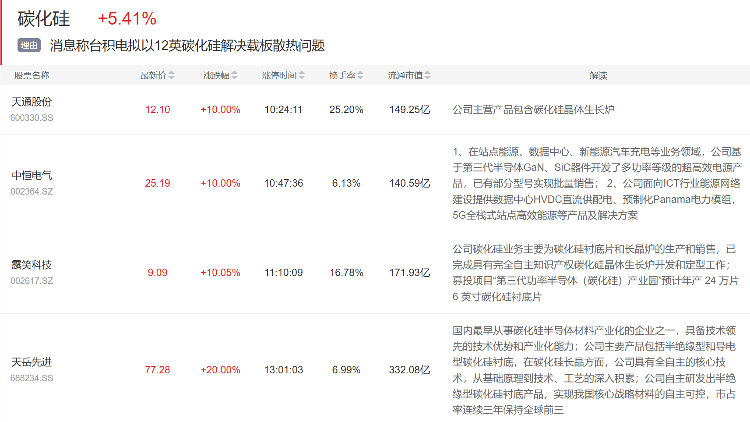Click 股票名称 column header
Viewport: 750px width, 422px height.
click(32, 75)
